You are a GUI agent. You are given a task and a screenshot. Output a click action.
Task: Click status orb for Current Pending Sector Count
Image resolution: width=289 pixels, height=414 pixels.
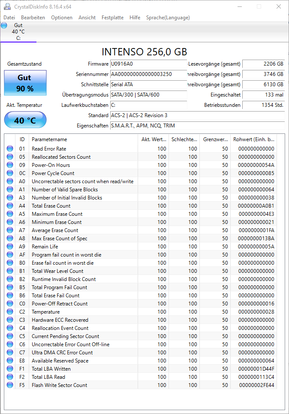pyautogui.click(x=10, y=336)
